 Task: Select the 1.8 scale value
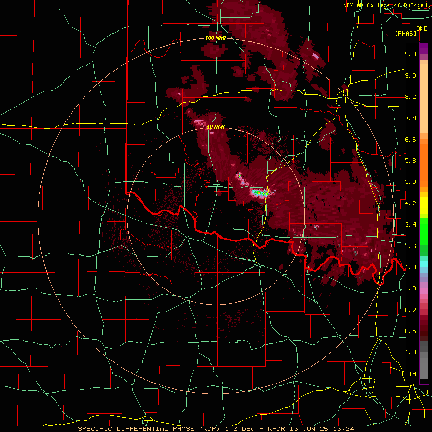[410, 267]
